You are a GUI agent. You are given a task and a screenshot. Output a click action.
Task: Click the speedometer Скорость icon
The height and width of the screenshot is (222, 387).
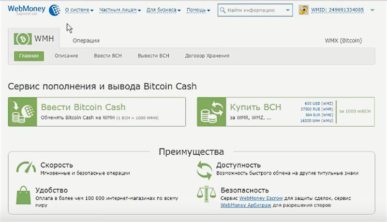(26, 167)
